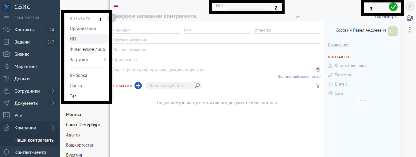This screenshot has height=157, width=416.
Task: Expand the Компании submenu arrow
Action: tap(53, 128)
